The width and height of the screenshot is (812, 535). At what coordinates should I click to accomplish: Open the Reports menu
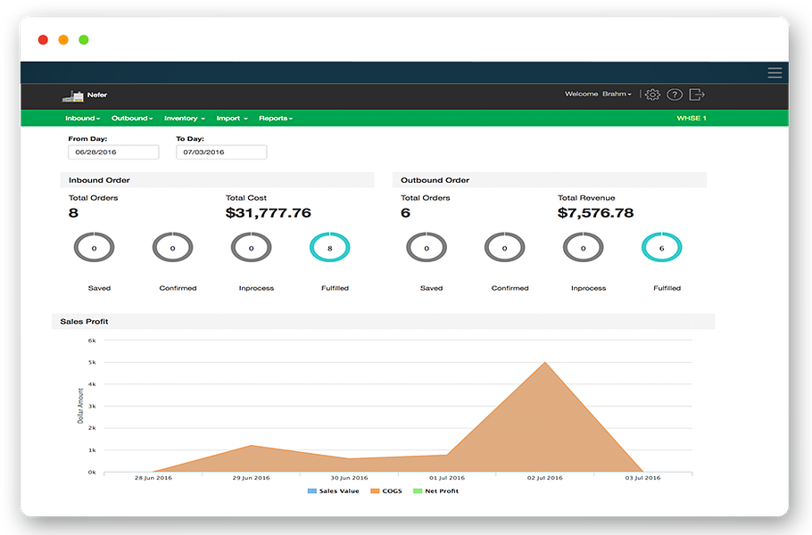click(x=276, y=119)
